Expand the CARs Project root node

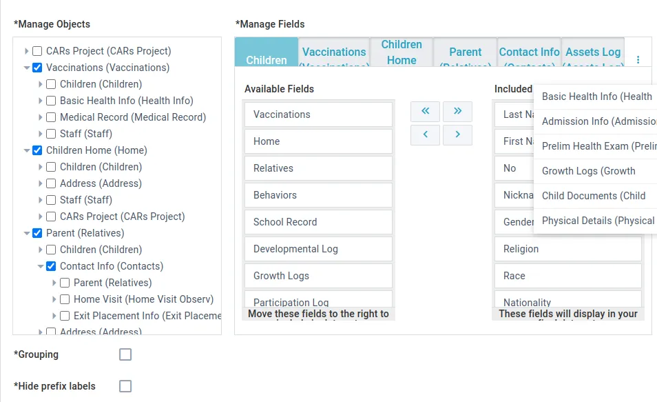[x=27, y=51]
